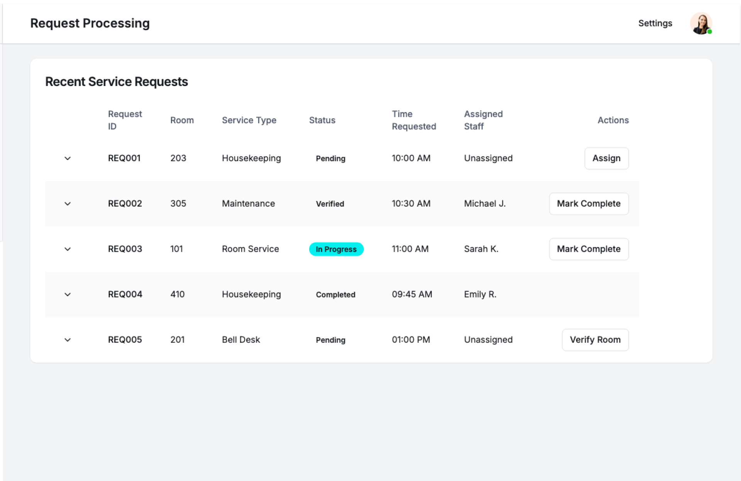Expand the REQ002 row details
Viewport: 741px width, 481px height.
coord(68,204)
